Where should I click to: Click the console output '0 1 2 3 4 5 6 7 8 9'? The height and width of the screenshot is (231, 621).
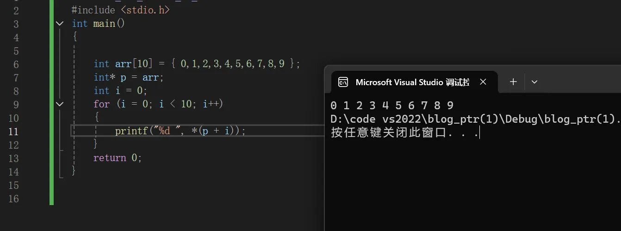(392, 106)
